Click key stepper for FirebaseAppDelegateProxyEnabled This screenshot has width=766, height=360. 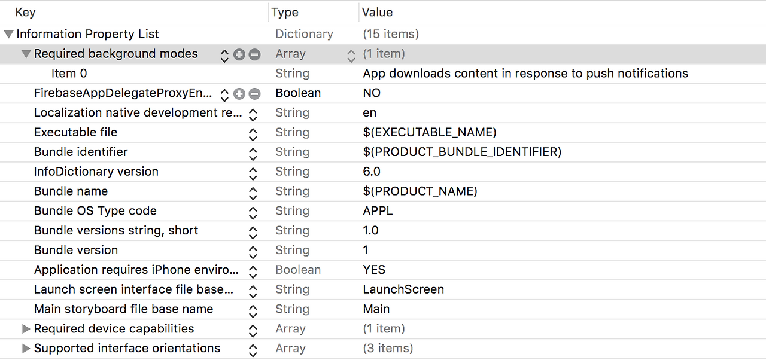224,94
